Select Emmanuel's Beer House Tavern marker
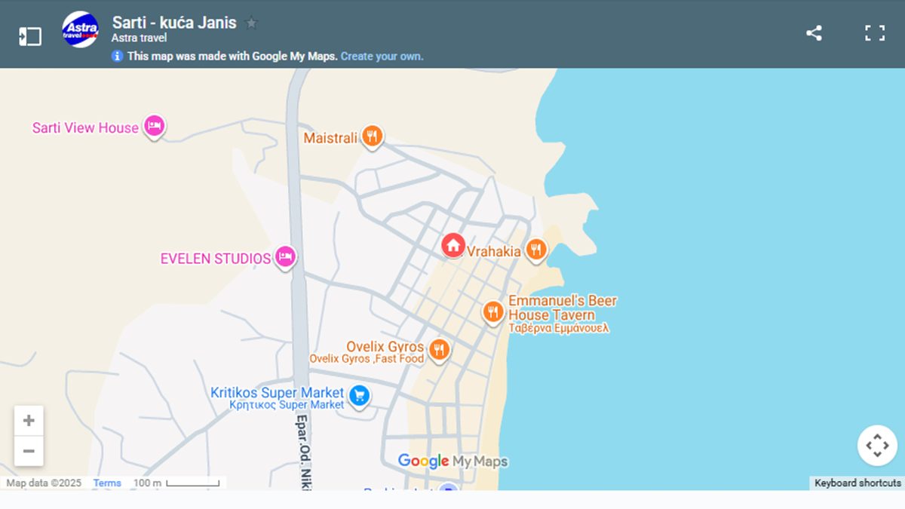Viewport: 905px width, 509px height. point(493,310)
